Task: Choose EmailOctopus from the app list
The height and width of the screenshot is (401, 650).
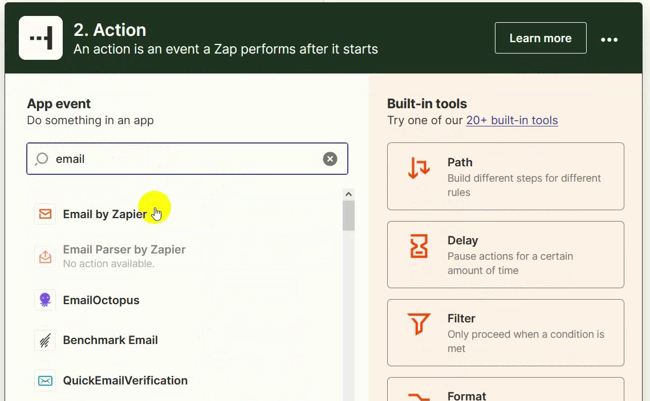Action: 101,300
